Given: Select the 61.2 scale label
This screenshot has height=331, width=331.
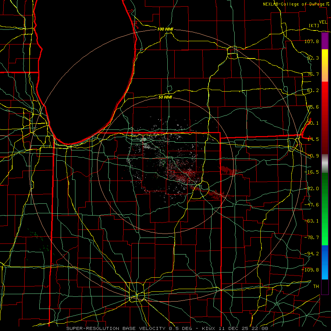Looking at the screenshot, I should click(x=313, y=90).
